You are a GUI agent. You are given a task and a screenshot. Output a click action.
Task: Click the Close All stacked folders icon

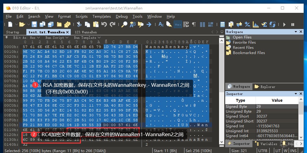tap(67, 24)
